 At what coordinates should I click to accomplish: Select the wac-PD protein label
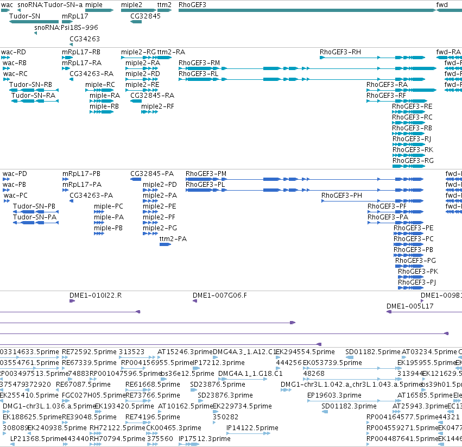click(15, 174)
